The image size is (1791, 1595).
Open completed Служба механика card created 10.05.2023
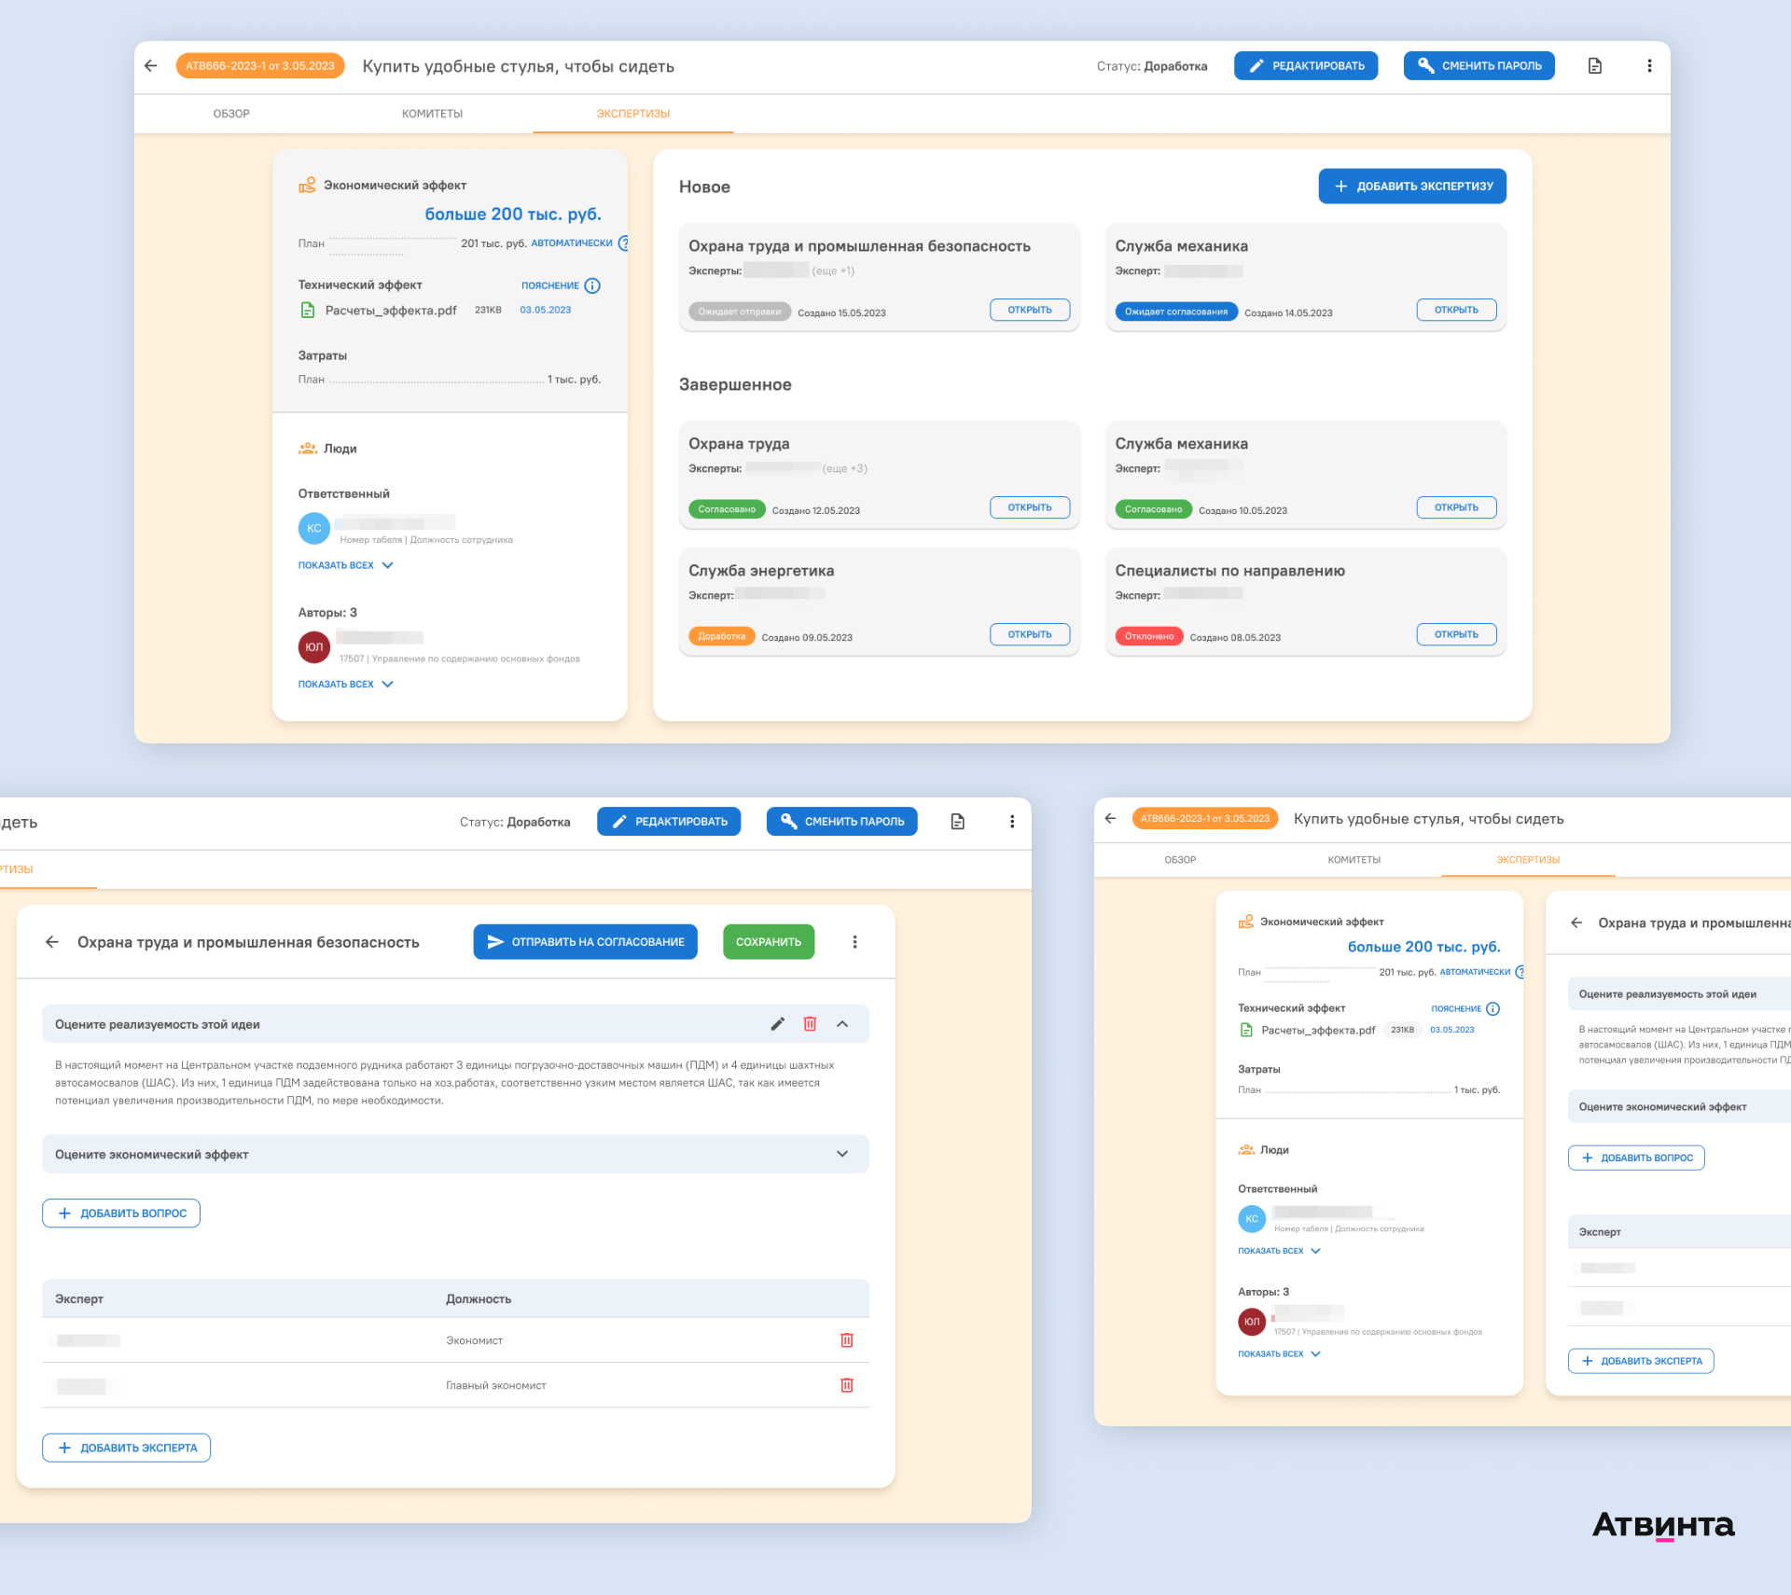(x=1456, y=507)
